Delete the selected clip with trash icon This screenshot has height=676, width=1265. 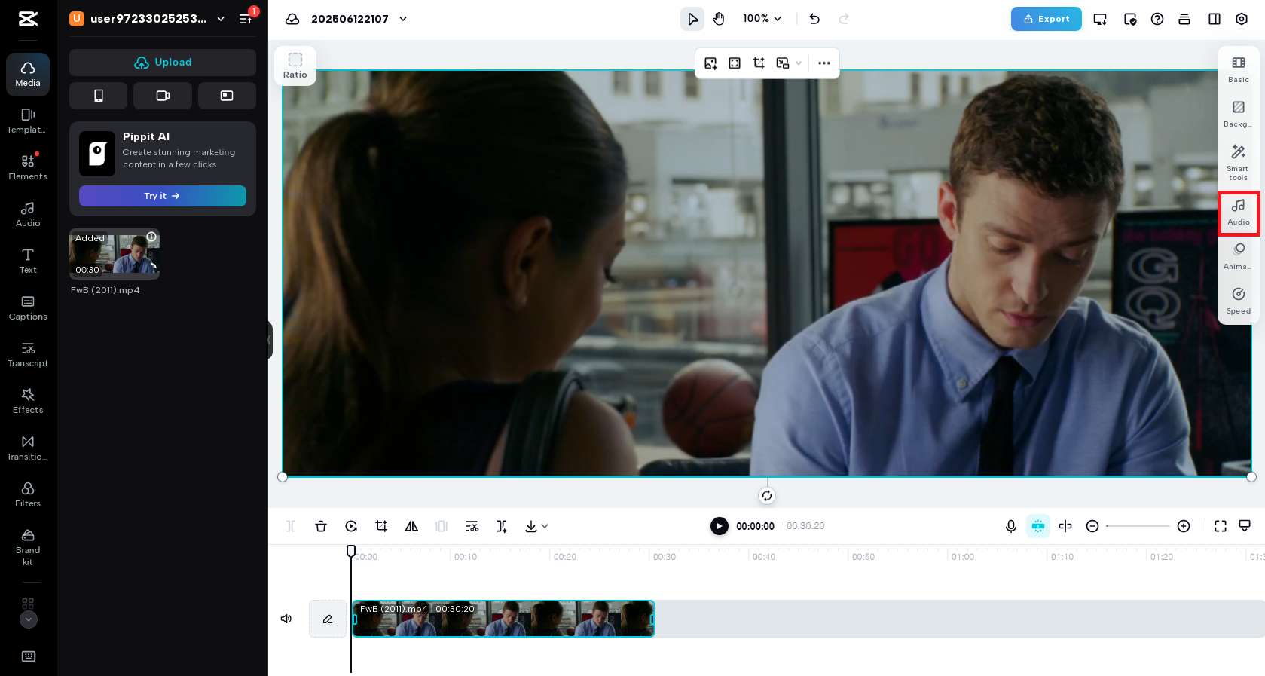pos(321,526)
